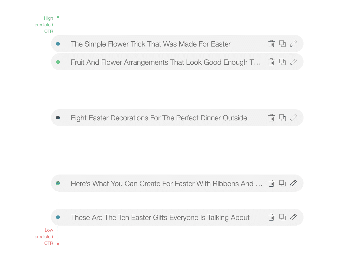
Task: Edit the Ten Easter Gifts headline
Action: tap(293, 217)
